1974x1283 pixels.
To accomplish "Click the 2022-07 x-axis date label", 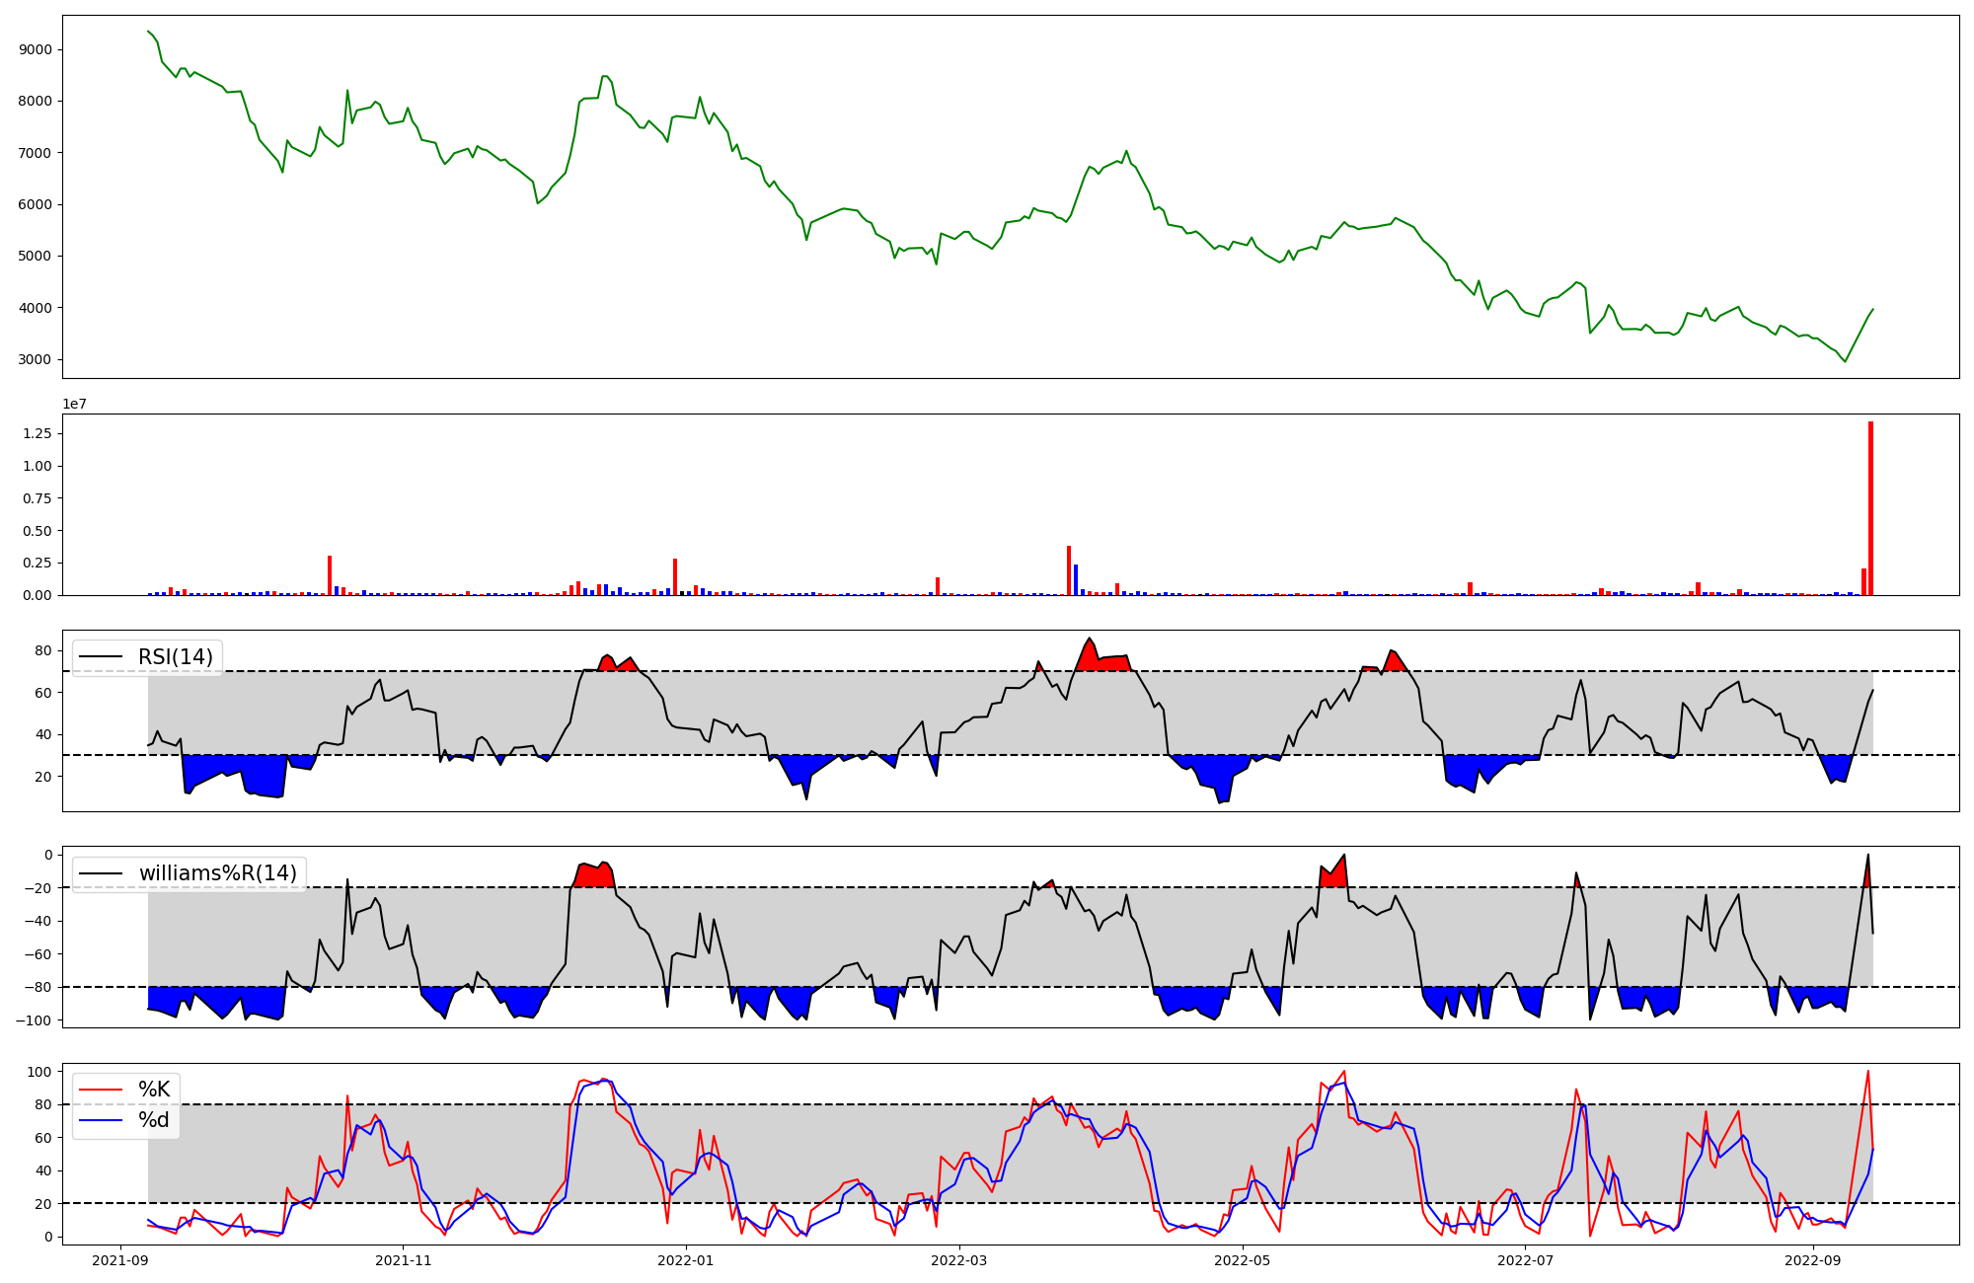I will pos(1526,1260).
